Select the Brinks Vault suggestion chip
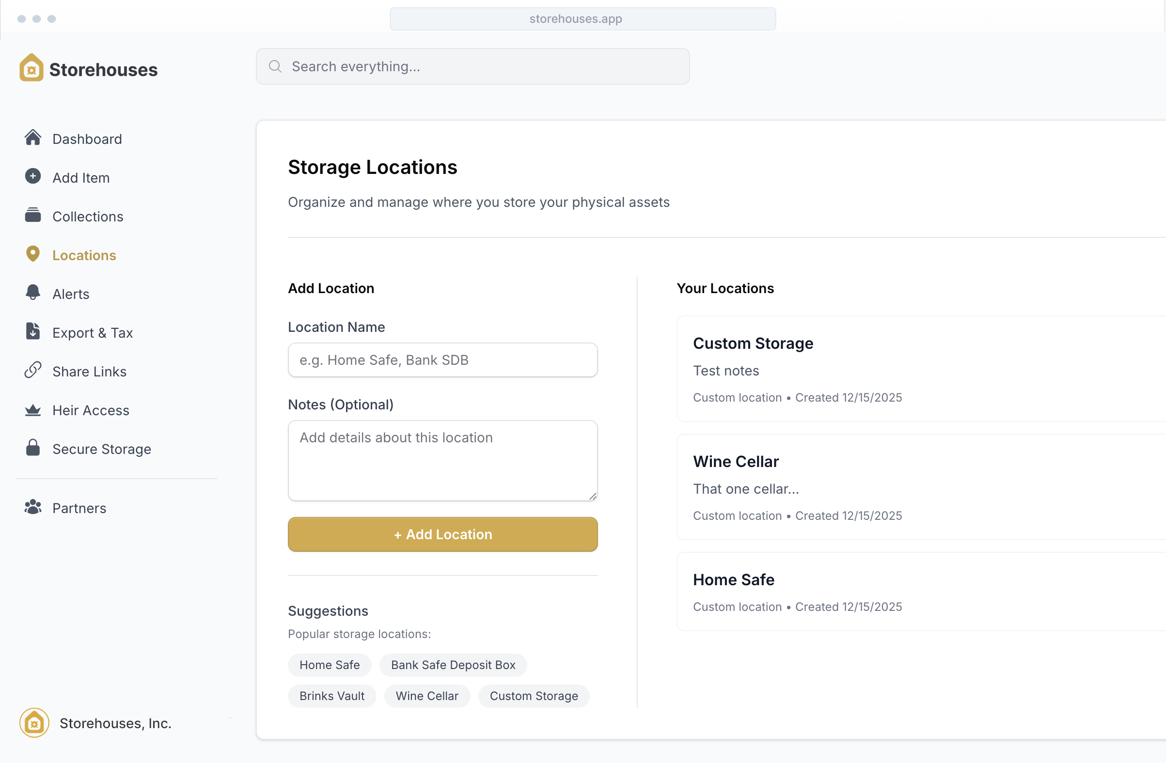1166x763 pixels. [331, 695]
